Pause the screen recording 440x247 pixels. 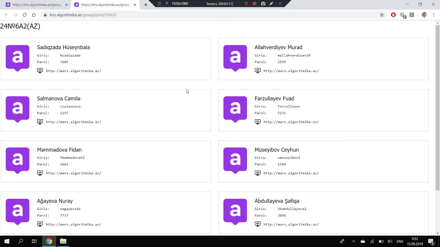tap(246, 4)
